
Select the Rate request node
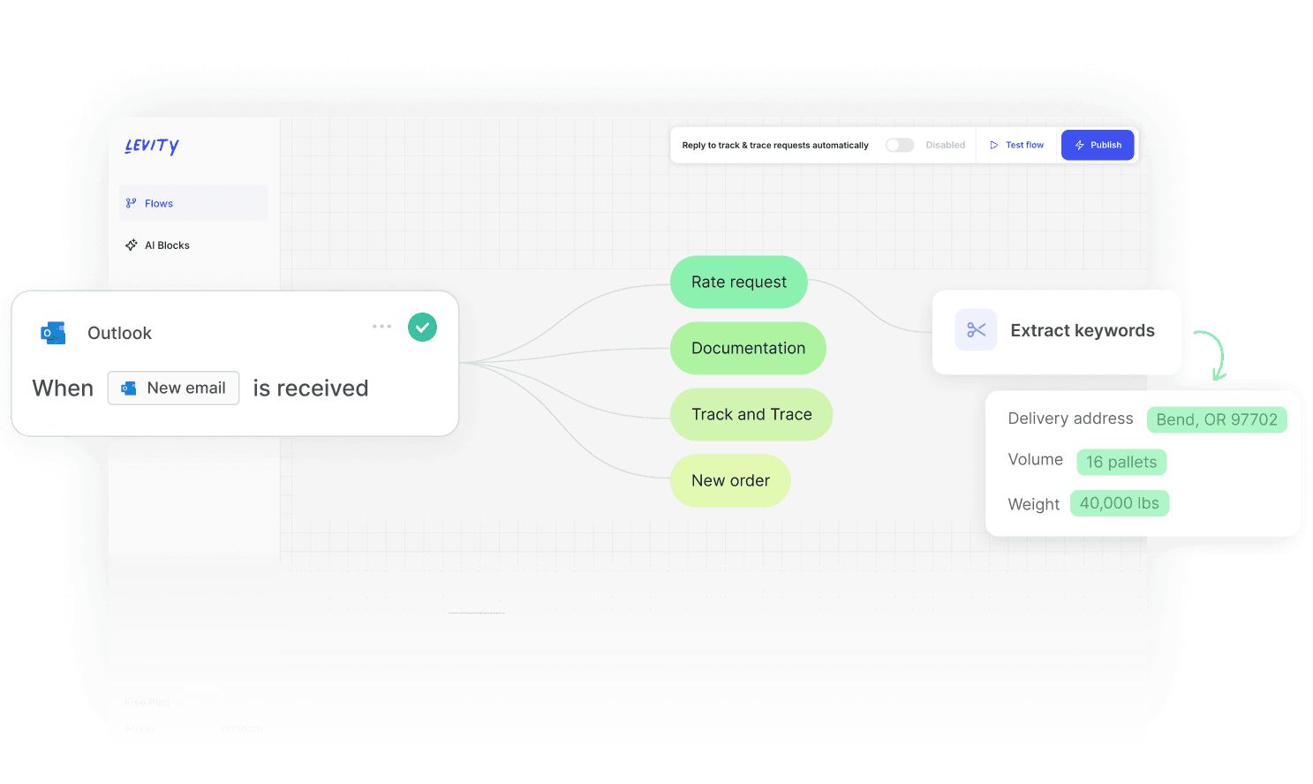pyautogui.click(x=738, y=282)
